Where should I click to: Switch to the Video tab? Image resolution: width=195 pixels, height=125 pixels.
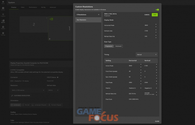[23, 7]
